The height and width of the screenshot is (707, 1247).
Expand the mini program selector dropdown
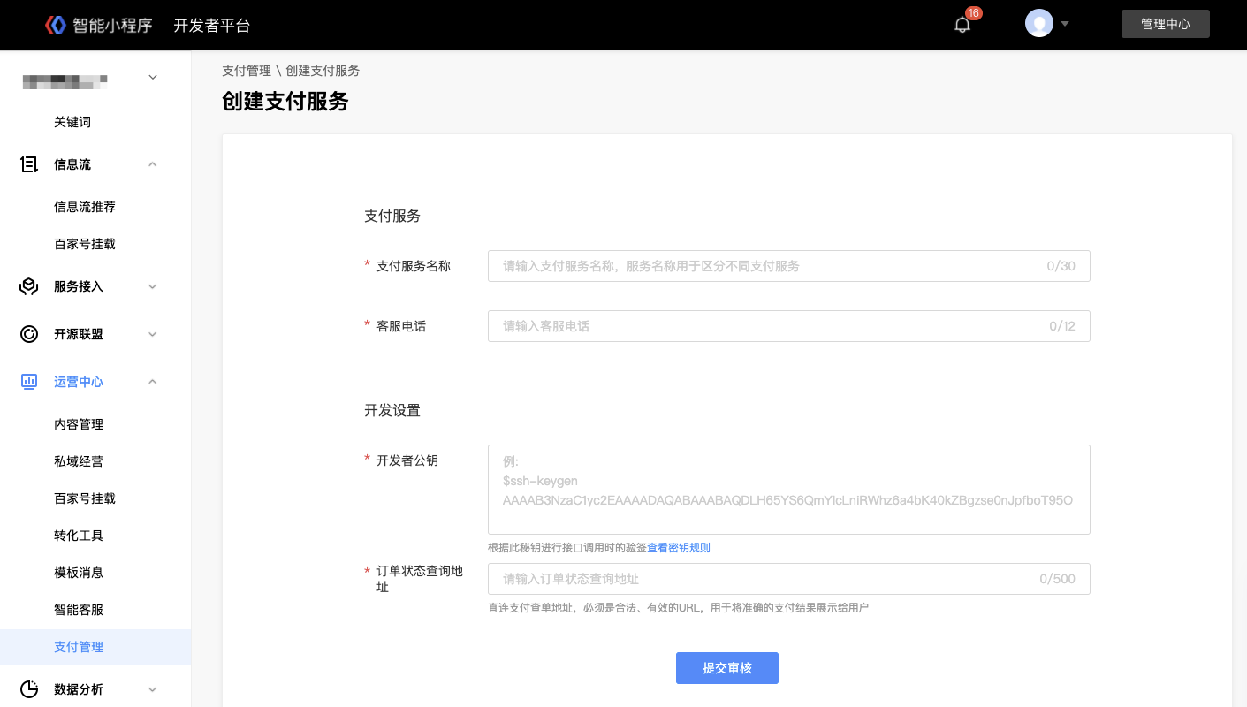[x=153, y=78]
